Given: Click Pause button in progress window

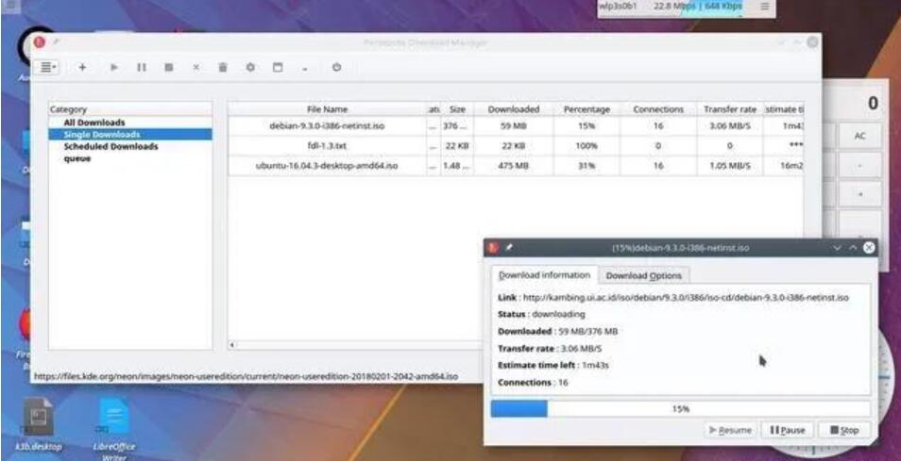Looking at the screenshot, I should (x=787, y=430).
